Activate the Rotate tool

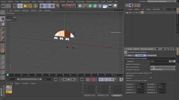[x=30, y=6]
